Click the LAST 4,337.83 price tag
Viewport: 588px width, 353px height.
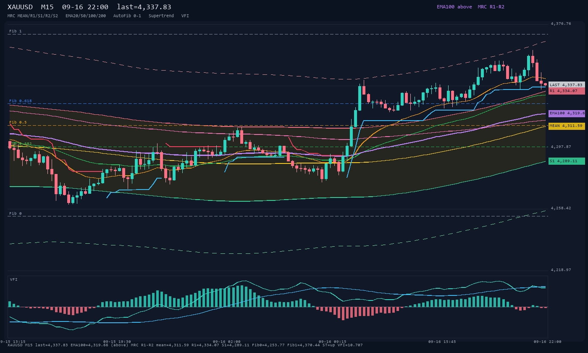(567, 84)
